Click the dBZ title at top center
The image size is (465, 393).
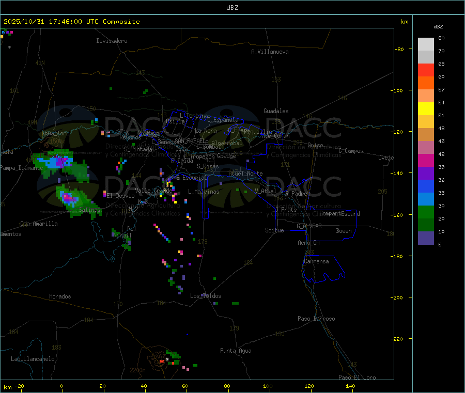point(232,8)
